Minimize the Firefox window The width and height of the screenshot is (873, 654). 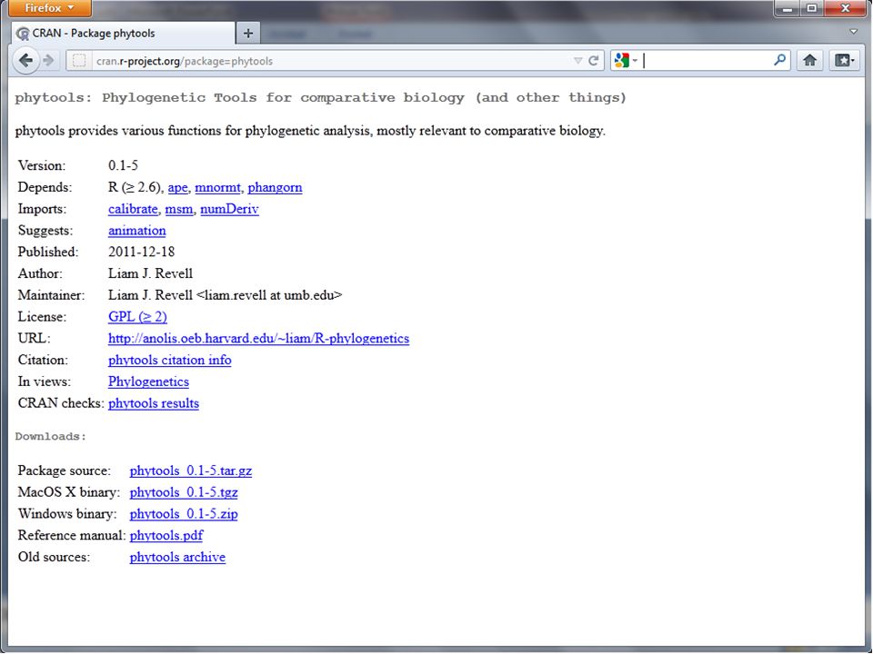pos(788,8)
